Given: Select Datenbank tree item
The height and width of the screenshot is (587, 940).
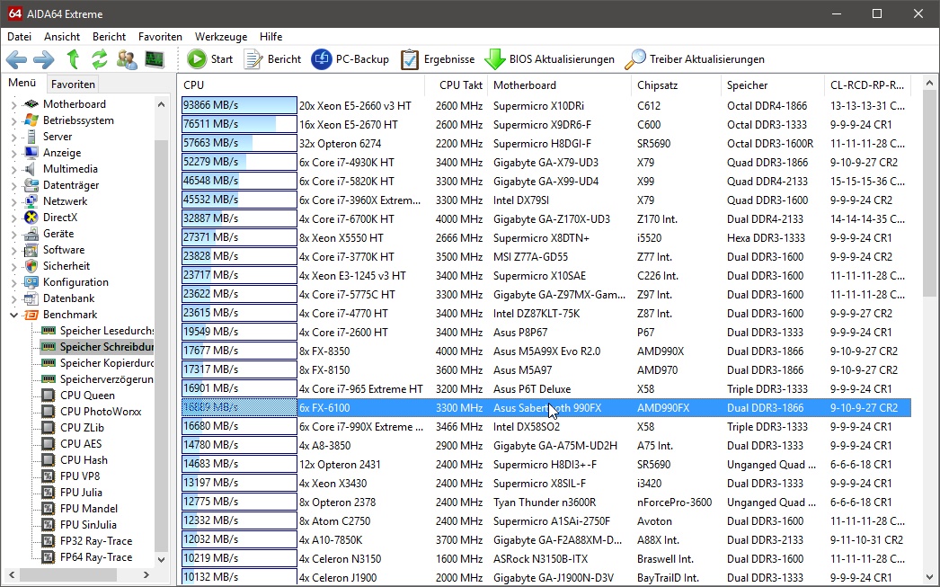Looking at the screenshot, I should [x=69, y=298].
